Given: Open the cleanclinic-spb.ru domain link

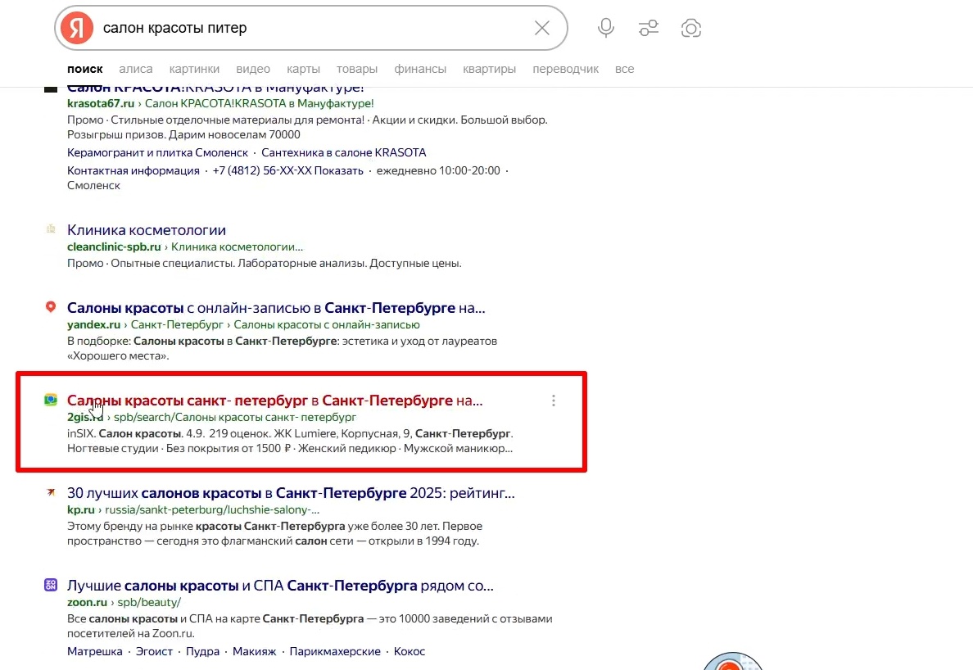Looking at the screenshot, I should coord(114,247).
